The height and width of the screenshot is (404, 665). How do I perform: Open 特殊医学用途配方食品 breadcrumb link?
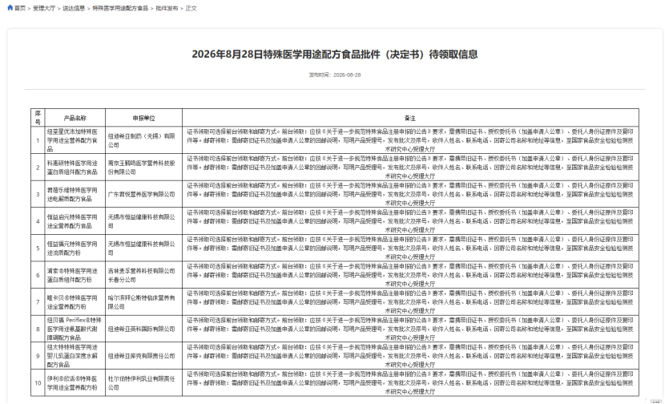point(120,8)
